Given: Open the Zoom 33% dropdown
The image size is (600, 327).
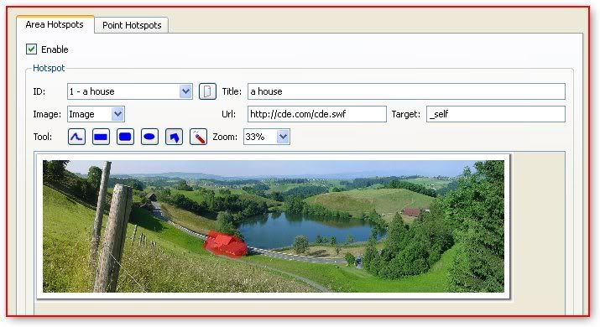Looking at the screenshot, I should pos(267,137).
